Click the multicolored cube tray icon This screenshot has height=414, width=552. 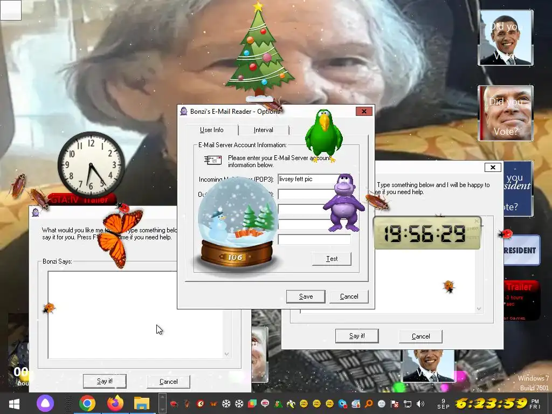(x=252, y=403)
